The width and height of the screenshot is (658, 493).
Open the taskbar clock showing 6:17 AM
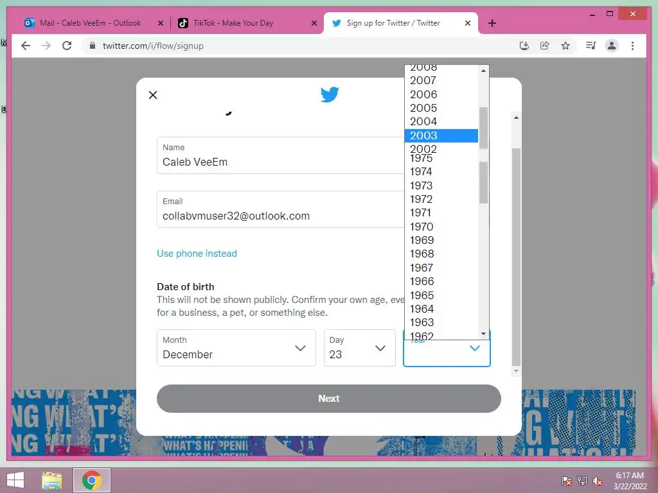tap(630, 481)
